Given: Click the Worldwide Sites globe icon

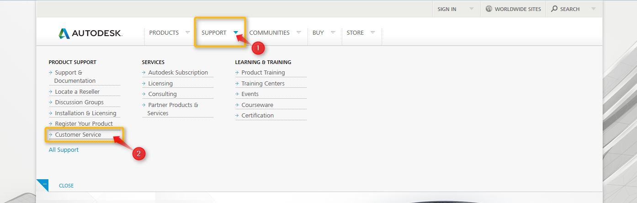Looking at the screenshot, I should tap(489, 9).
